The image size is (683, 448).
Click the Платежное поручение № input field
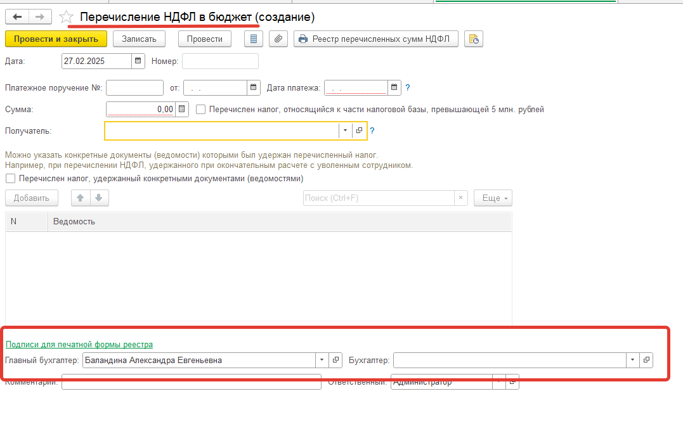tap(134, 87)
